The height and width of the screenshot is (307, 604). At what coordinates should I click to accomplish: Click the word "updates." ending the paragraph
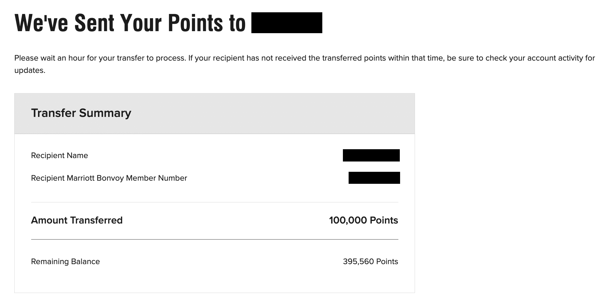point(30,70)
